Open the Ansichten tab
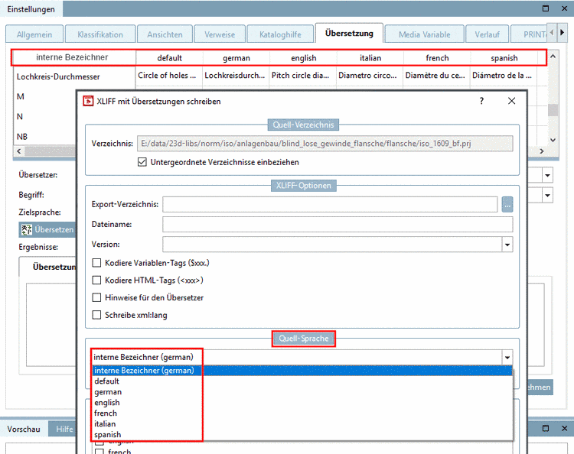The width and height of the screenshot is (574, 454). [165, 34]
